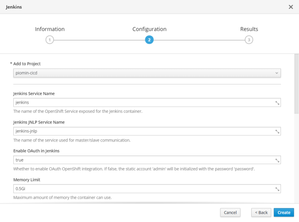The height and width of the screenshot is (222, 299).
Task: Click the Cancel button
Action: coord(230,213)
